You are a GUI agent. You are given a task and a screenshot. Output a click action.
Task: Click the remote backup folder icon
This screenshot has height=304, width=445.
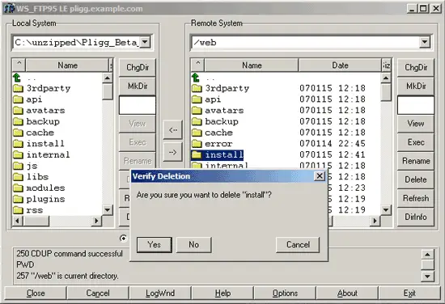click(x=197, y=121)
